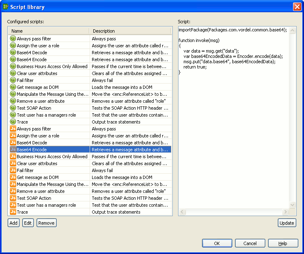Confirm with the OK button
Image resolution: width=304 pixels, height=254 pixels.
[x=217, y=243]
